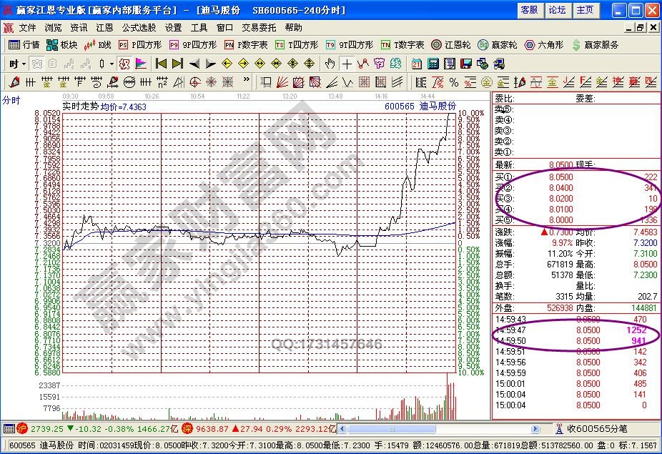This screenshot has width=662, height=454.
Task: Open the 公式选股 menu
Action: [139, 27]
